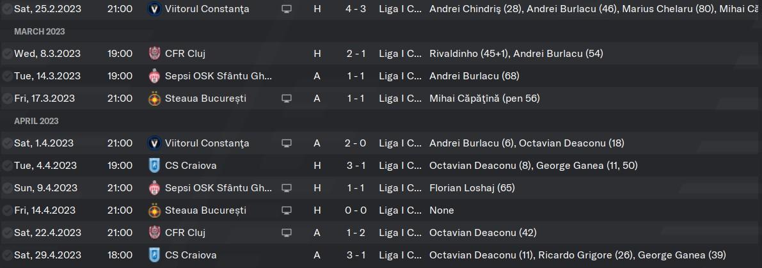Select scorer Rivaldinho (45+1) in CFR Cluj match

click(468, 53)
